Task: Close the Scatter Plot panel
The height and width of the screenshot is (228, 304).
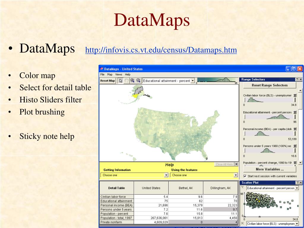Action: point(300,183)
